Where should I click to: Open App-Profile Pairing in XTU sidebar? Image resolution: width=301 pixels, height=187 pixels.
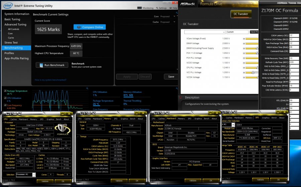click(16, 58)
